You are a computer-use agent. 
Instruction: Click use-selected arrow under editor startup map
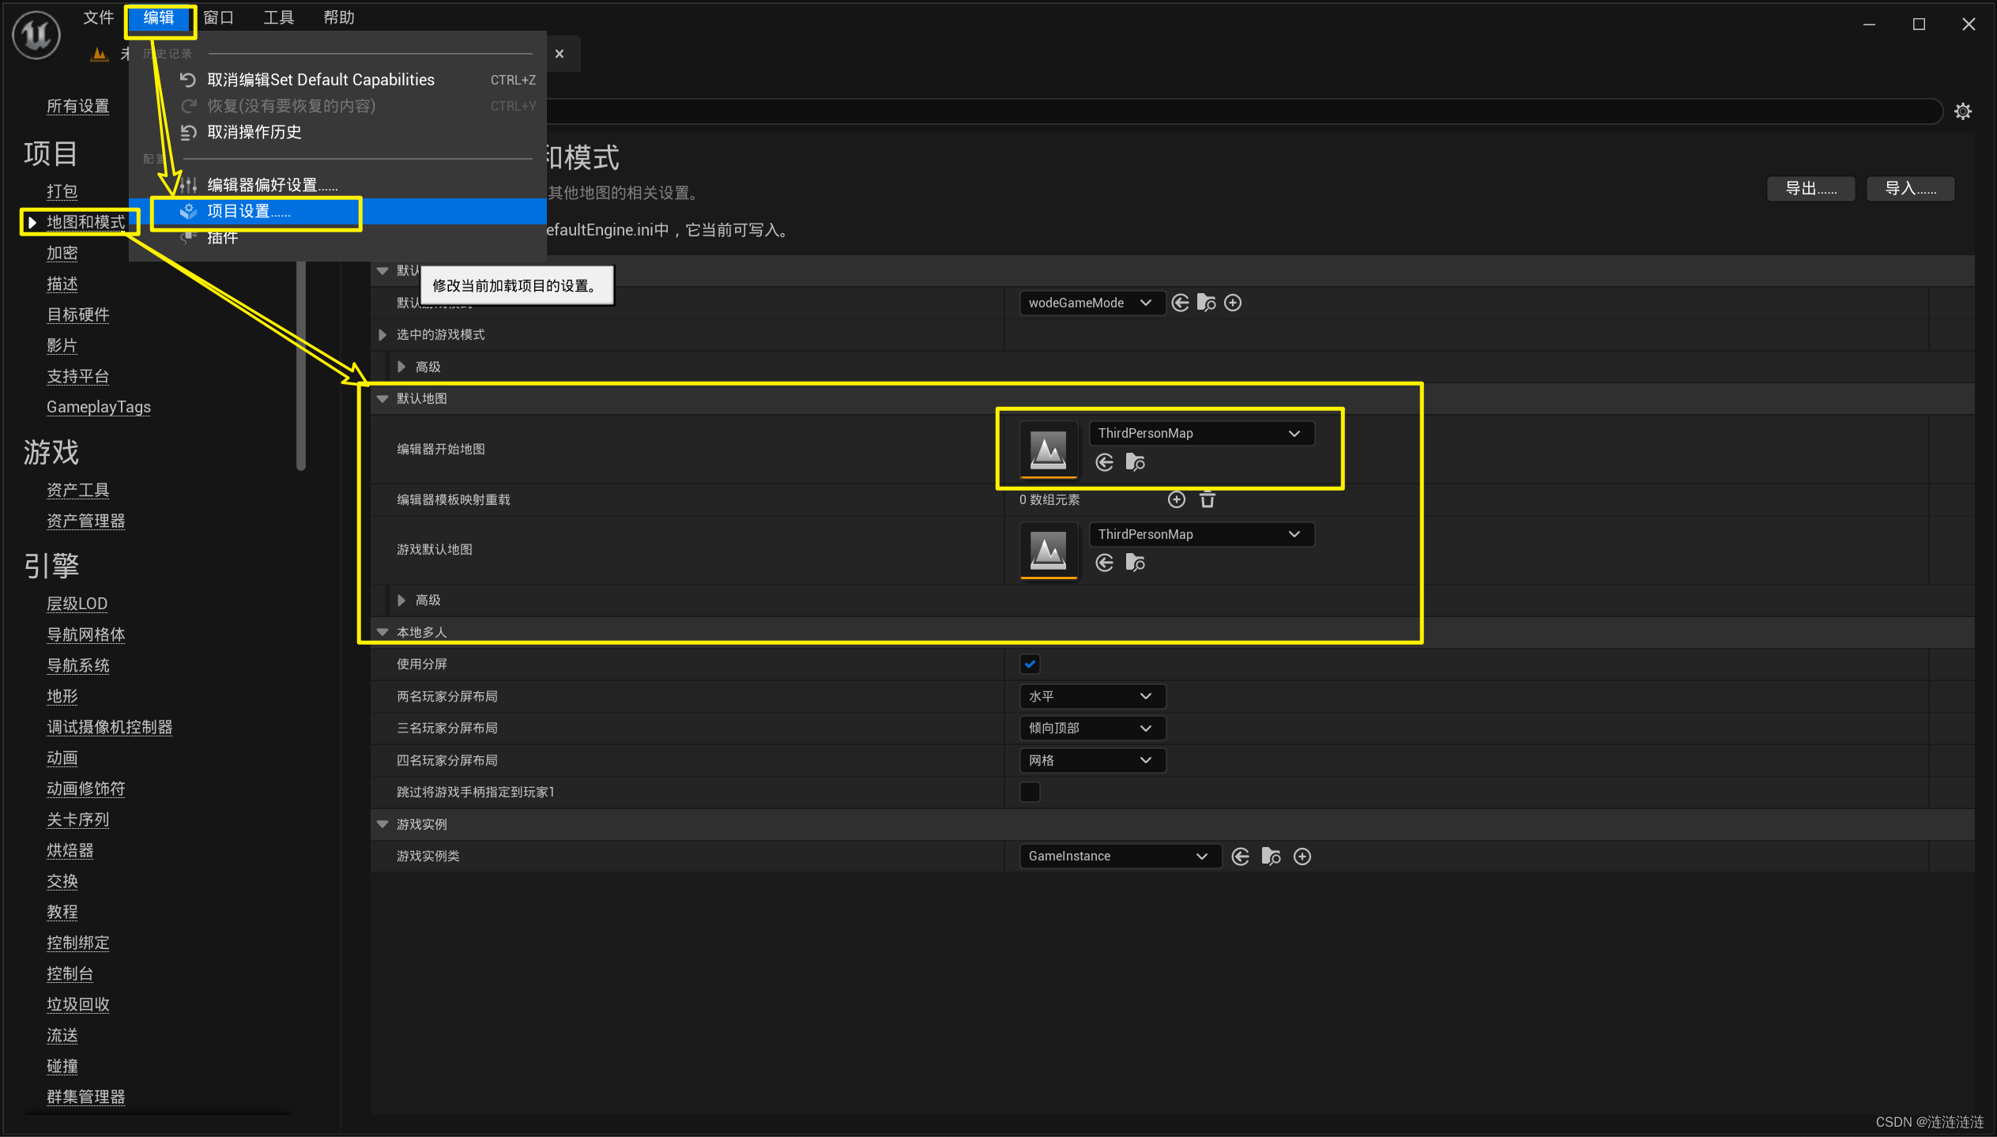coord(1105,462)
